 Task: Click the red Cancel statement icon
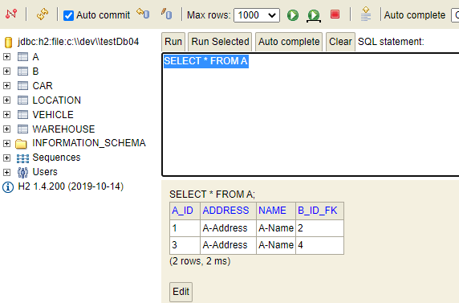click(x=335, y=14)
